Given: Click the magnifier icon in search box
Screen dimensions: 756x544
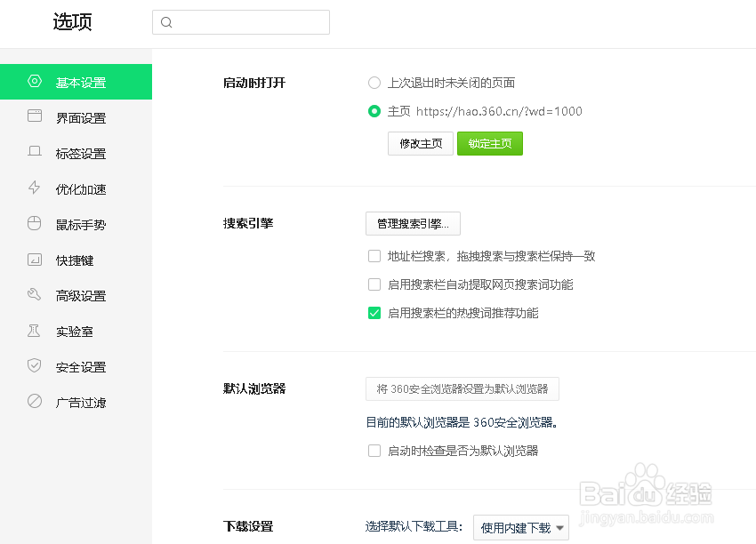Looking at the screenshot, I should (166, 22).
